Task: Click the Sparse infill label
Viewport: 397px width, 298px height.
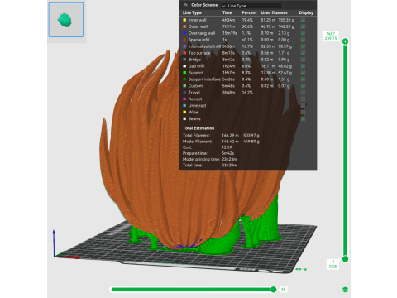Action: coord(198,40)
